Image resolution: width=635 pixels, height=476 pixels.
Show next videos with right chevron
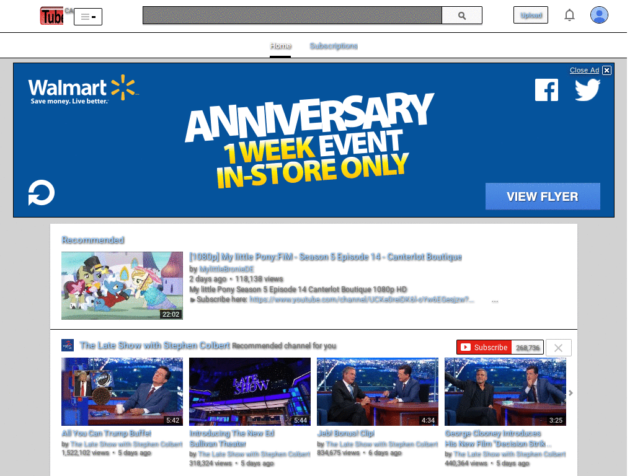[571, 392]
